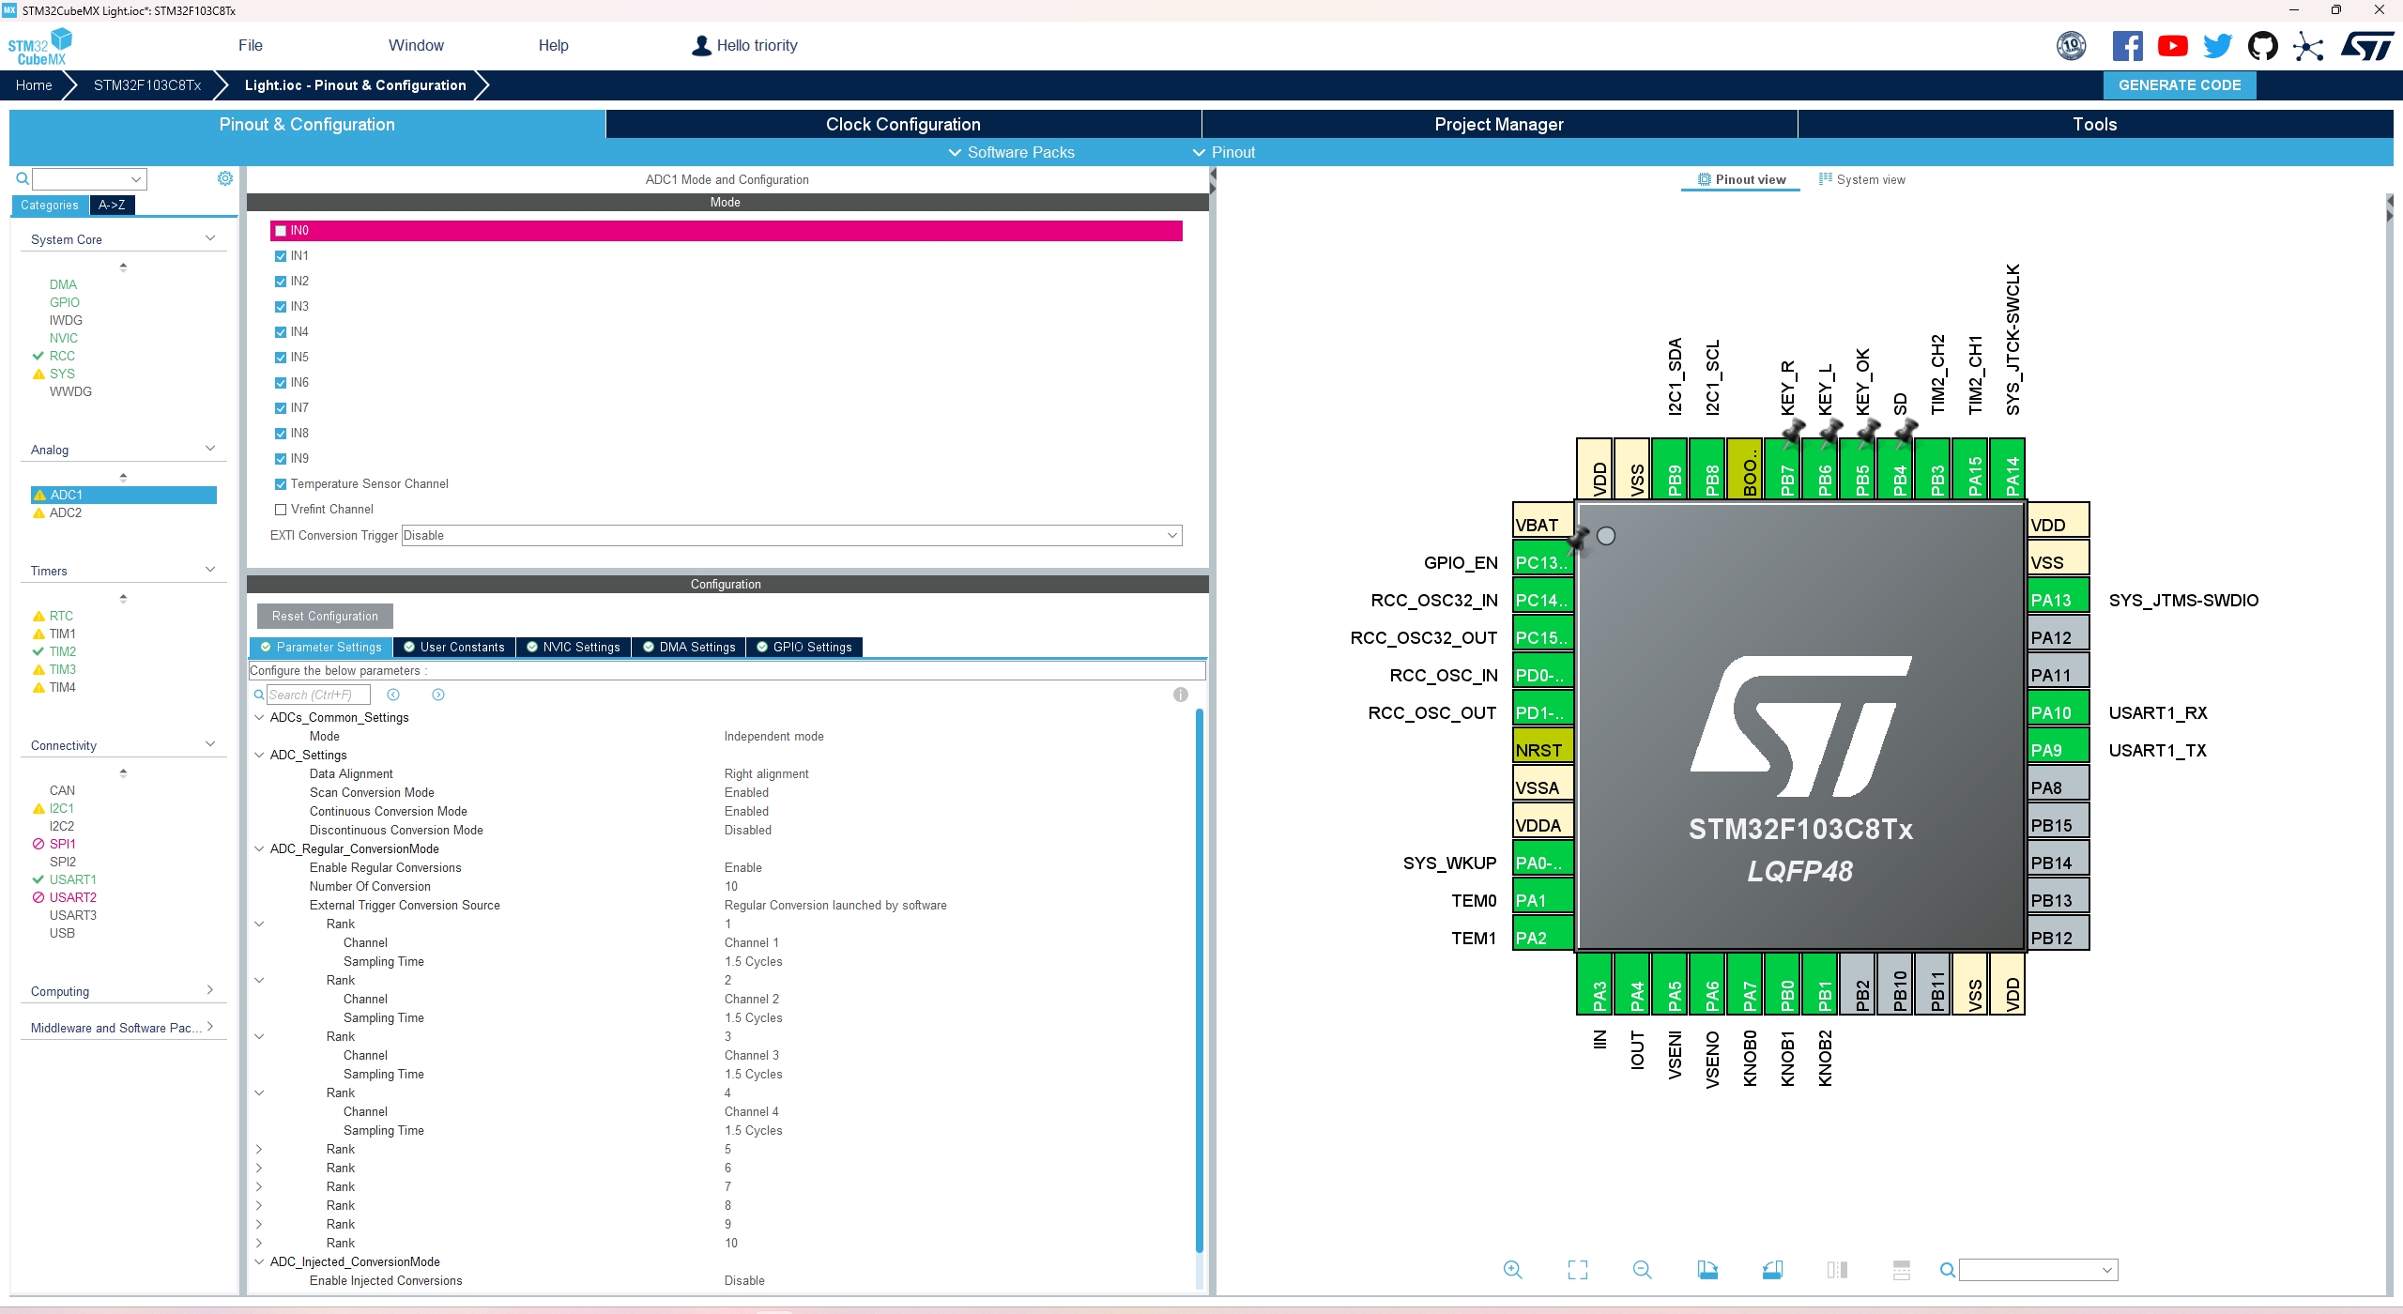Toggle the IN8 channel checkbox
The image size is (2403, 1314).
coord(281,434)
